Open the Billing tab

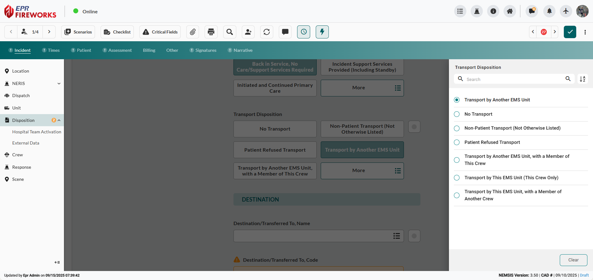(x=149, y=50)
